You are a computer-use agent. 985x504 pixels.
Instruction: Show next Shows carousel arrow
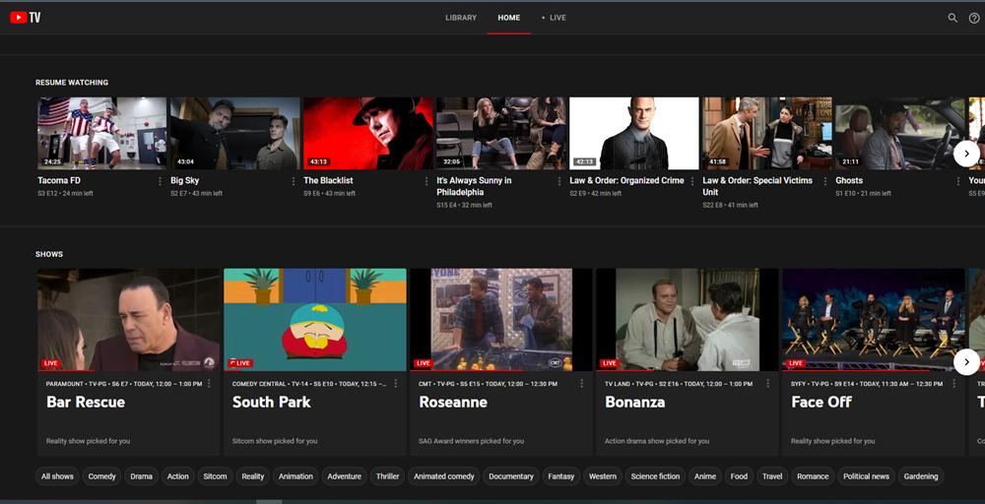coord(966,362)
